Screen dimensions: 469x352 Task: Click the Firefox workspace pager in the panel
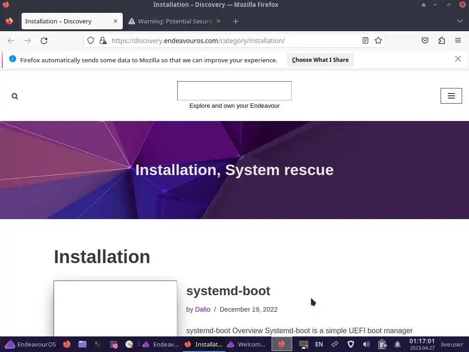[x=282, y=344]
